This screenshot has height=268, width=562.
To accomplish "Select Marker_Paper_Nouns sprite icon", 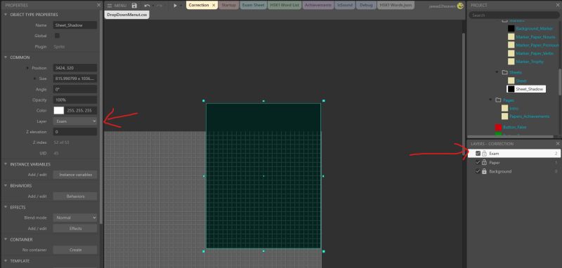I will [x=511, y=36].
